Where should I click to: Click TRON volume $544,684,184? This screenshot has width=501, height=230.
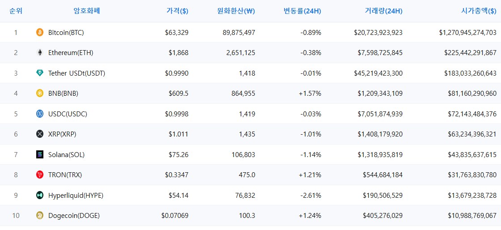[x=383, y=175]
